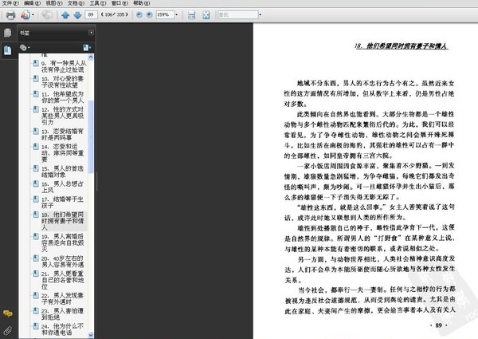
Task: Click the zoom percentage field showing 159%
Action: (165, 14)
